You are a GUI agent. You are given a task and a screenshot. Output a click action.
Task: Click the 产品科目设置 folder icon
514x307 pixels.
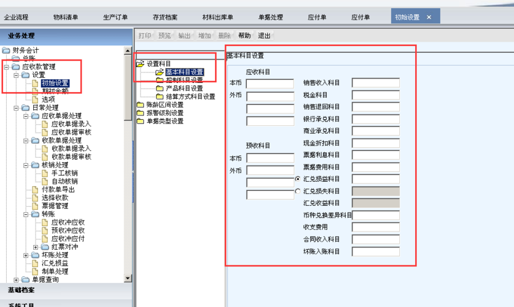[x=160, y=88]
